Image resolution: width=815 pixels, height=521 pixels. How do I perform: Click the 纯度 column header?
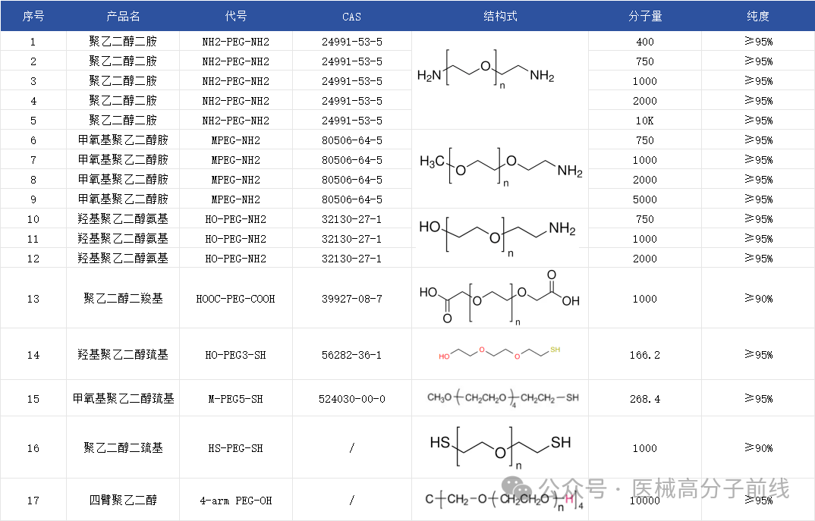758,16
